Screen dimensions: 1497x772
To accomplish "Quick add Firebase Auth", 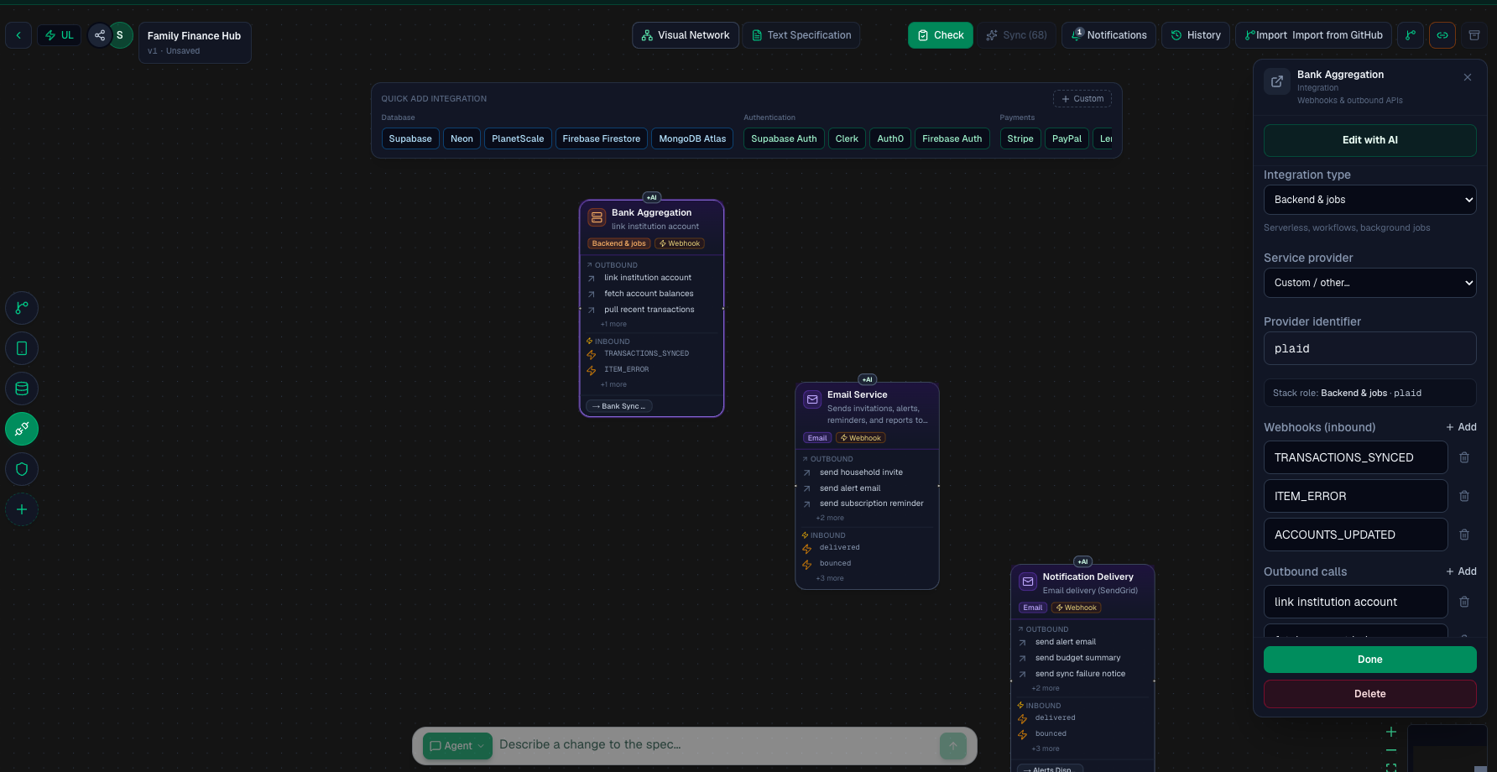I will [952, 138].
